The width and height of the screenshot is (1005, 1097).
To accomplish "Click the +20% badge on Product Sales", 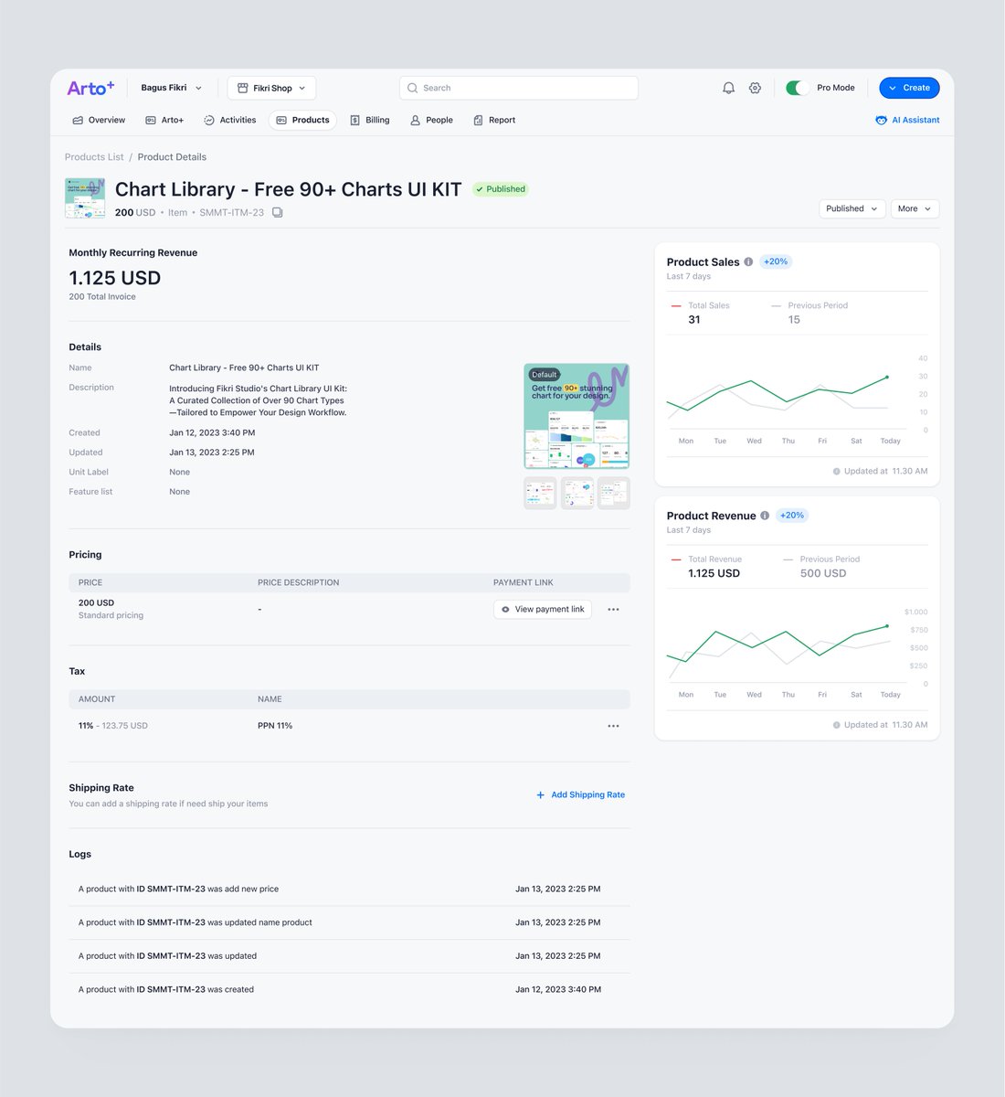I will (x=776, y=261).
